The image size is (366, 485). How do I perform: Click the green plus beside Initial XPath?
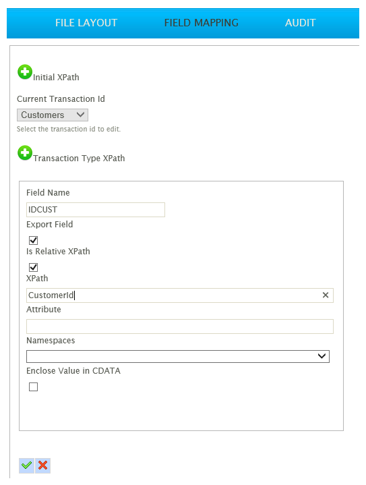tap(25, 72)
